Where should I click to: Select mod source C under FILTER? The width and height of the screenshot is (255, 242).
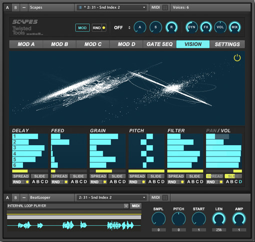point(198,181)
